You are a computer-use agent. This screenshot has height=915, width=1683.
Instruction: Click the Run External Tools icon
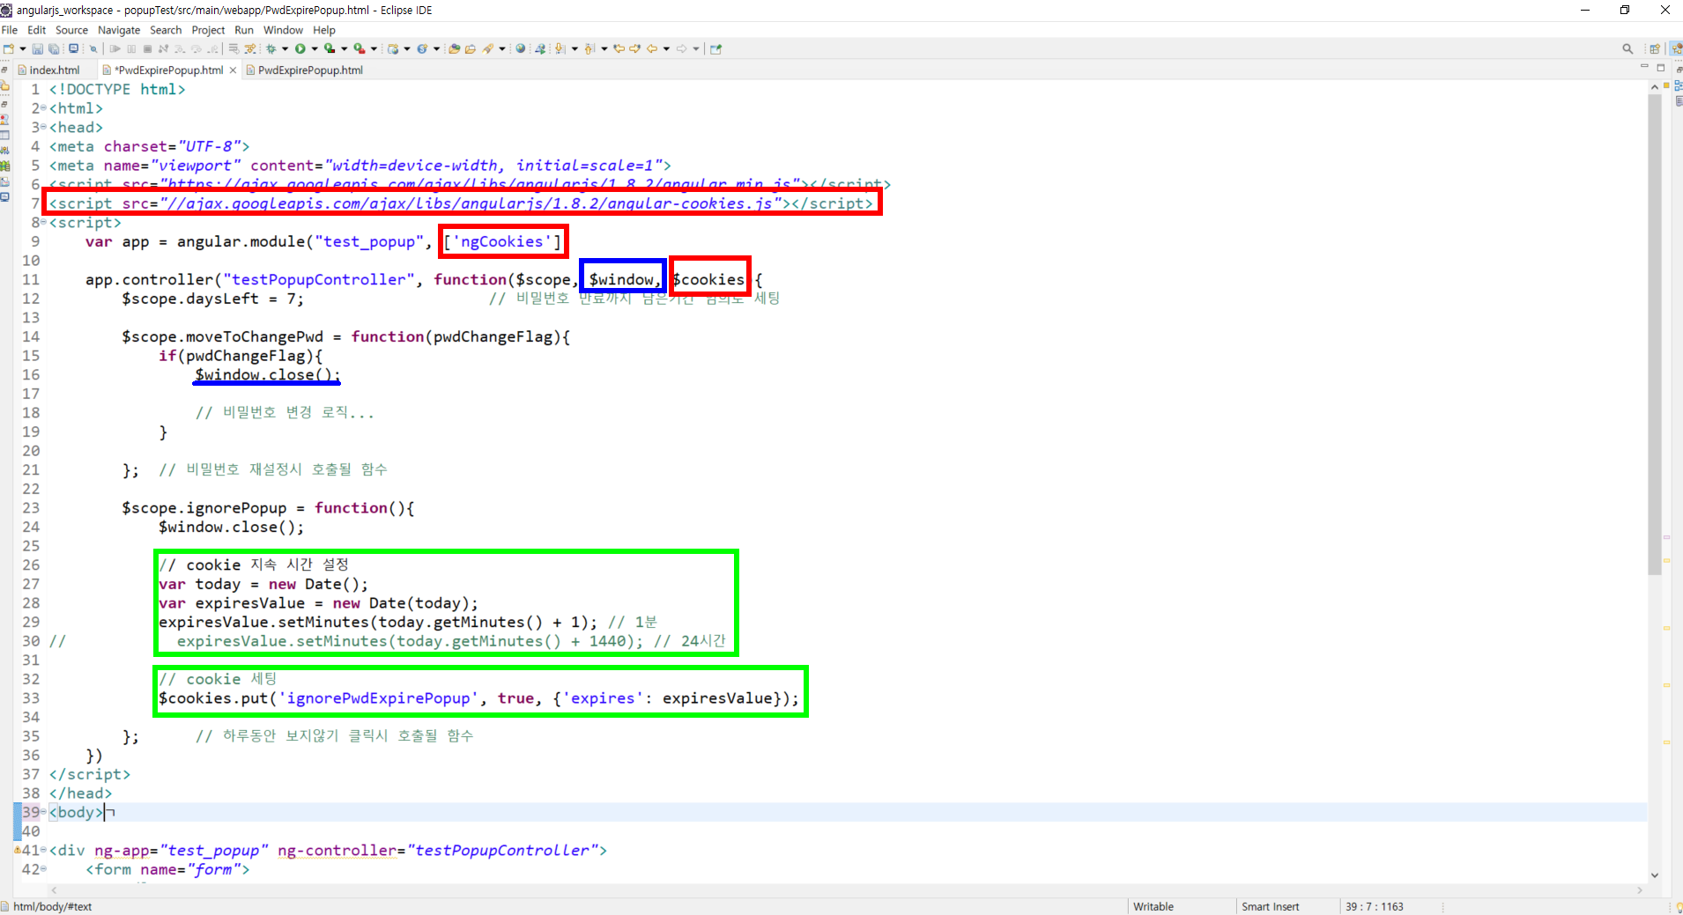coord(360,48)
